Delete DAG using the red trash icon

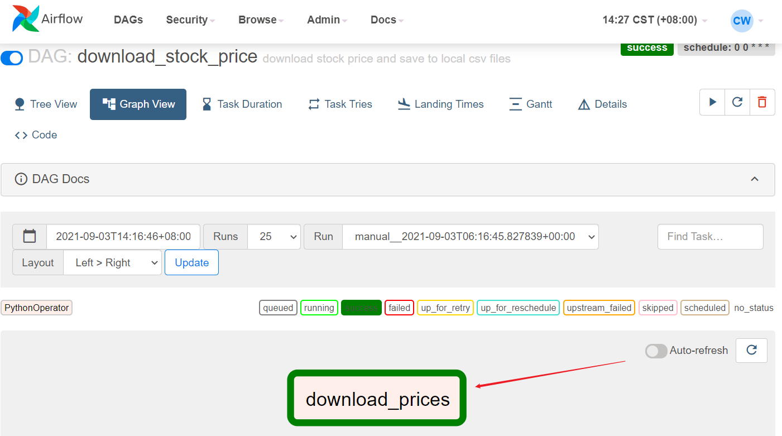[762, 102]
